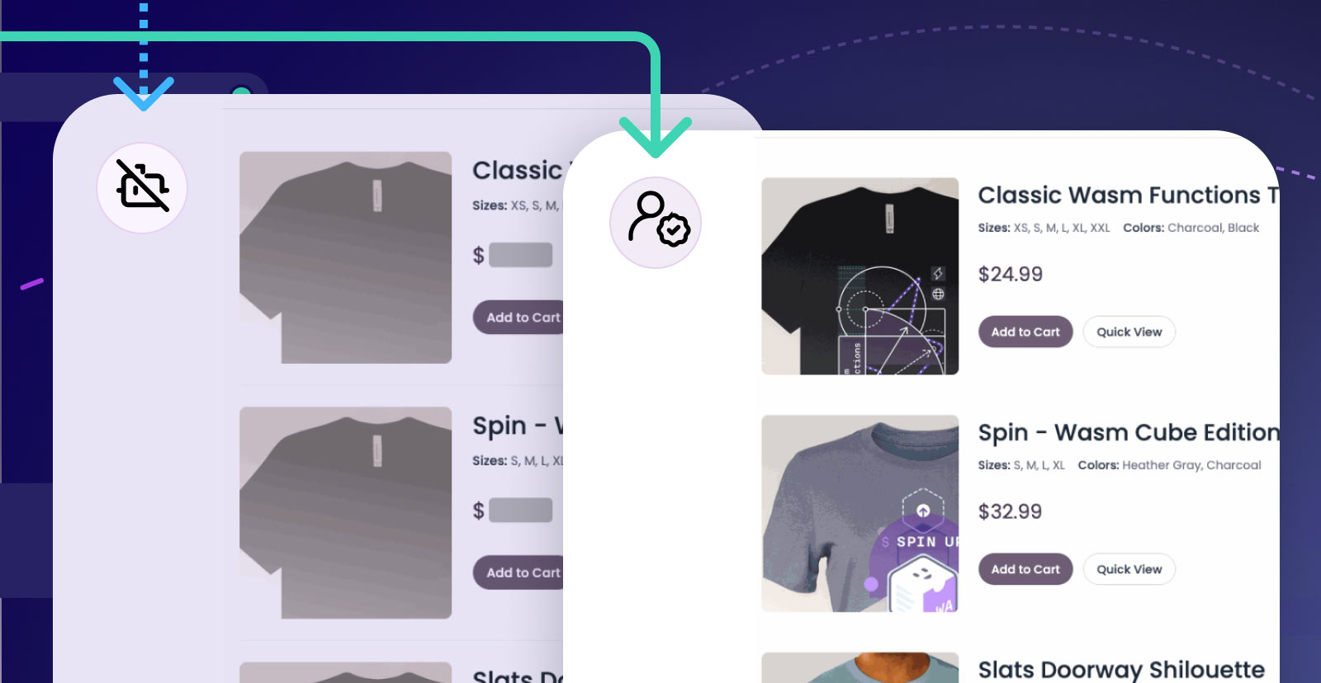Click the green arrow pointing down
This screenshot has width=1321, height=683.
656,99
